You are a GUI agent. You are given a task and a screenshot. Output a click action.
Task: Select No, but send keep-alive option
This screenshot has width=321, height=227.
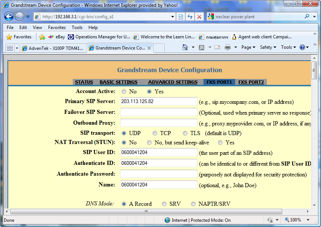[x=149, y=143]
